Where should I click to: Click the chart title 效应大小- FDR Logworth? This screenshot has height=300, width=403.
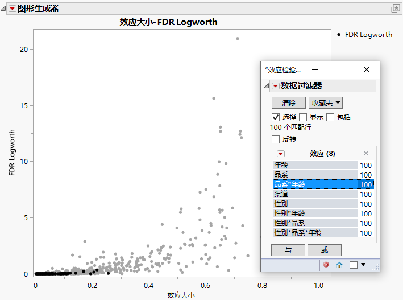(x=168, y=22)
